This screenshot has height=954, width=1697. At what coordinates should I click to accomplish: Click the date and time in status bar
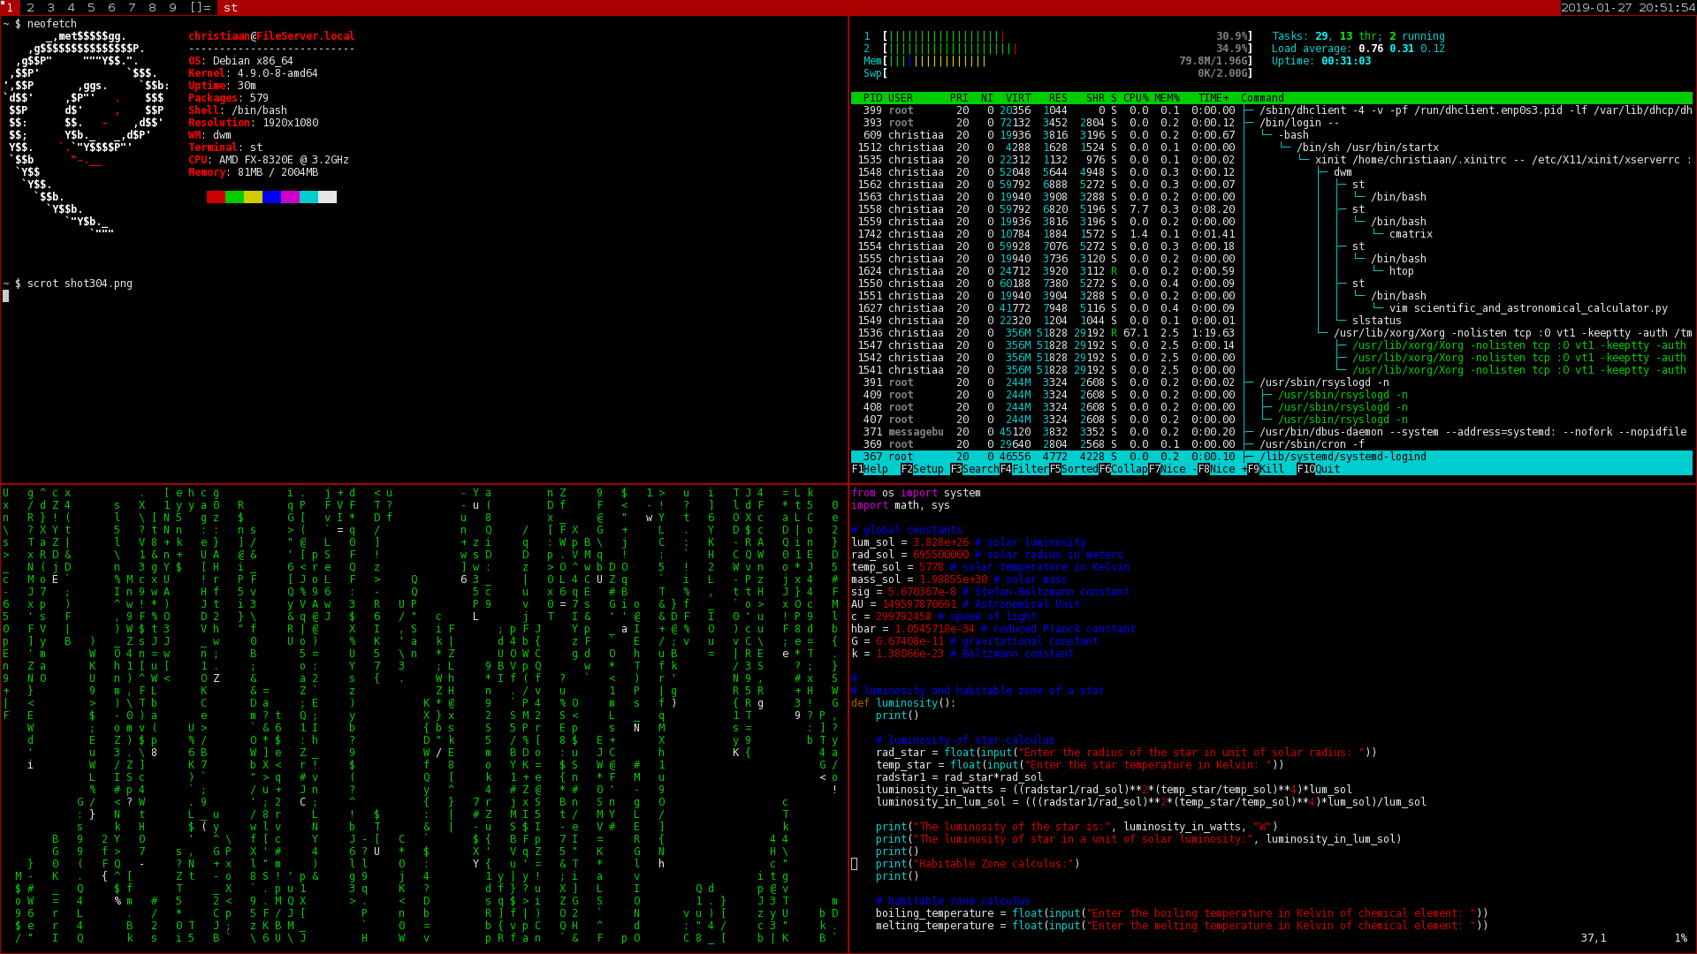coord(1627,7)
